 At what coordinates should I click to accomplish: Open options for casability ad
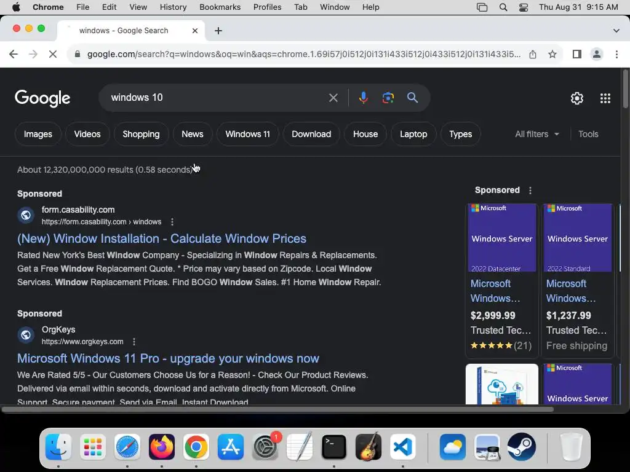pos(172,222)
